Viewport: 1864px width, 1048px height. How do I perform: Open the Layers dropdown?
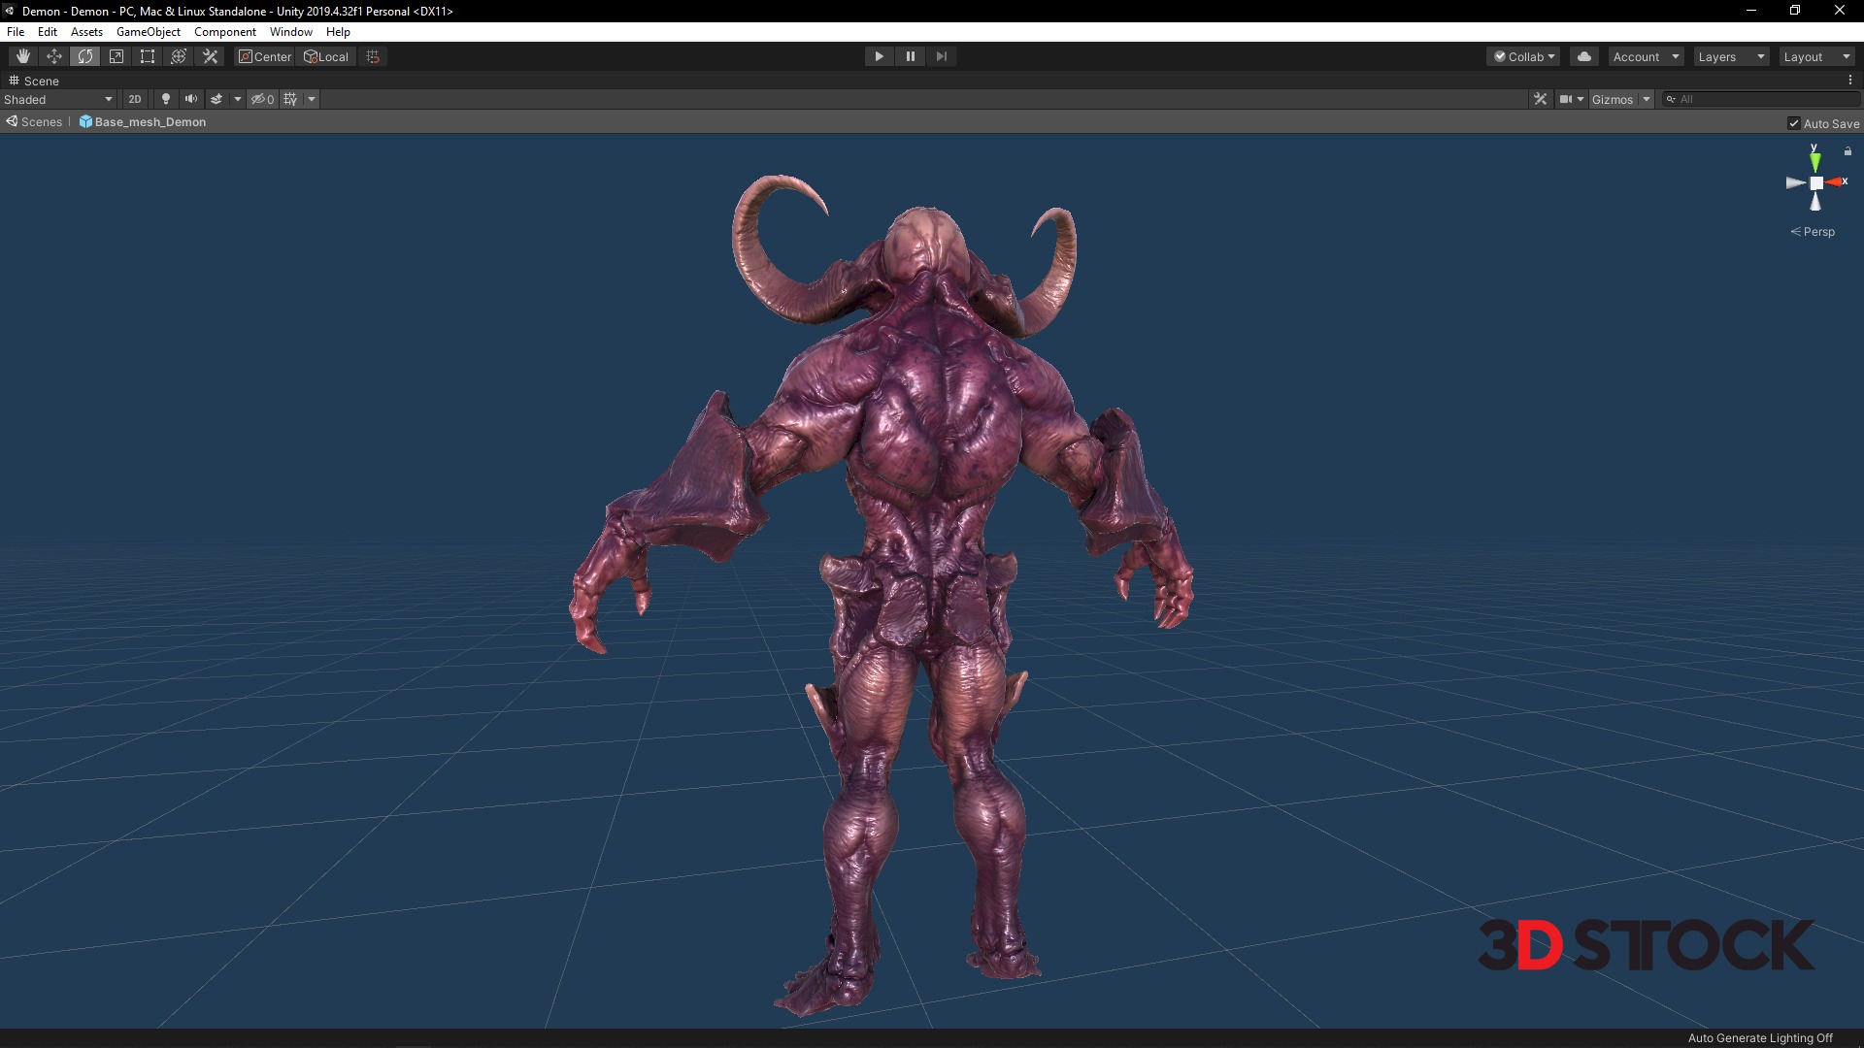pyautogui.click(x=1731, y=56)
